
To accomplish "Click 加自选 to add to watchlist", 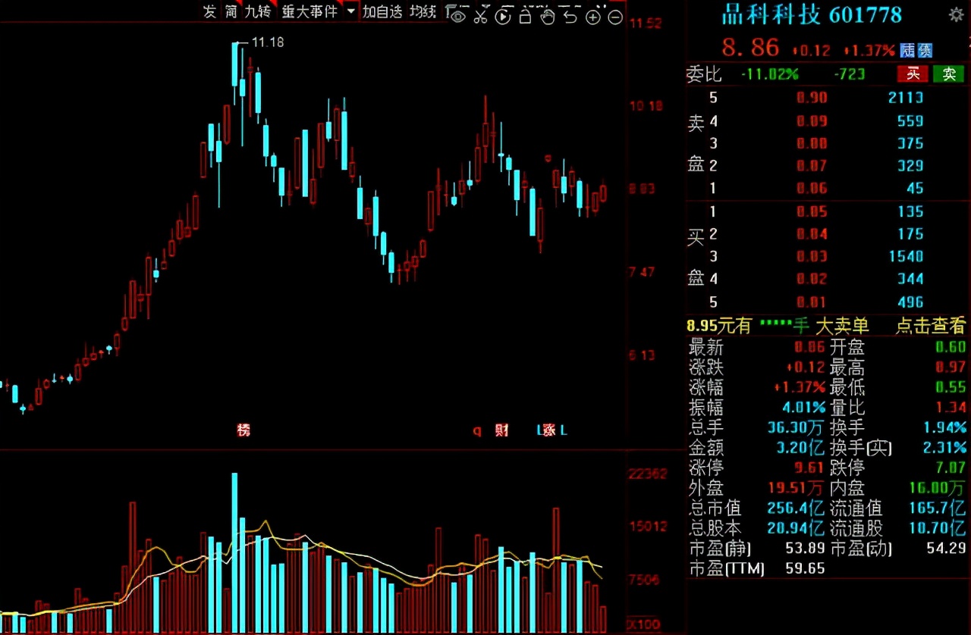I will (382, 11).
